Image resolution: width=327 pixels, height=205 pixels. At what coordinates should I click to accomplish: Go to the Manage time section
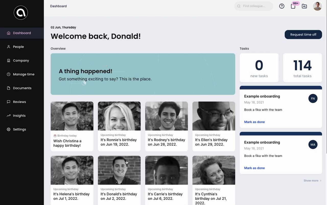(24, 74)
